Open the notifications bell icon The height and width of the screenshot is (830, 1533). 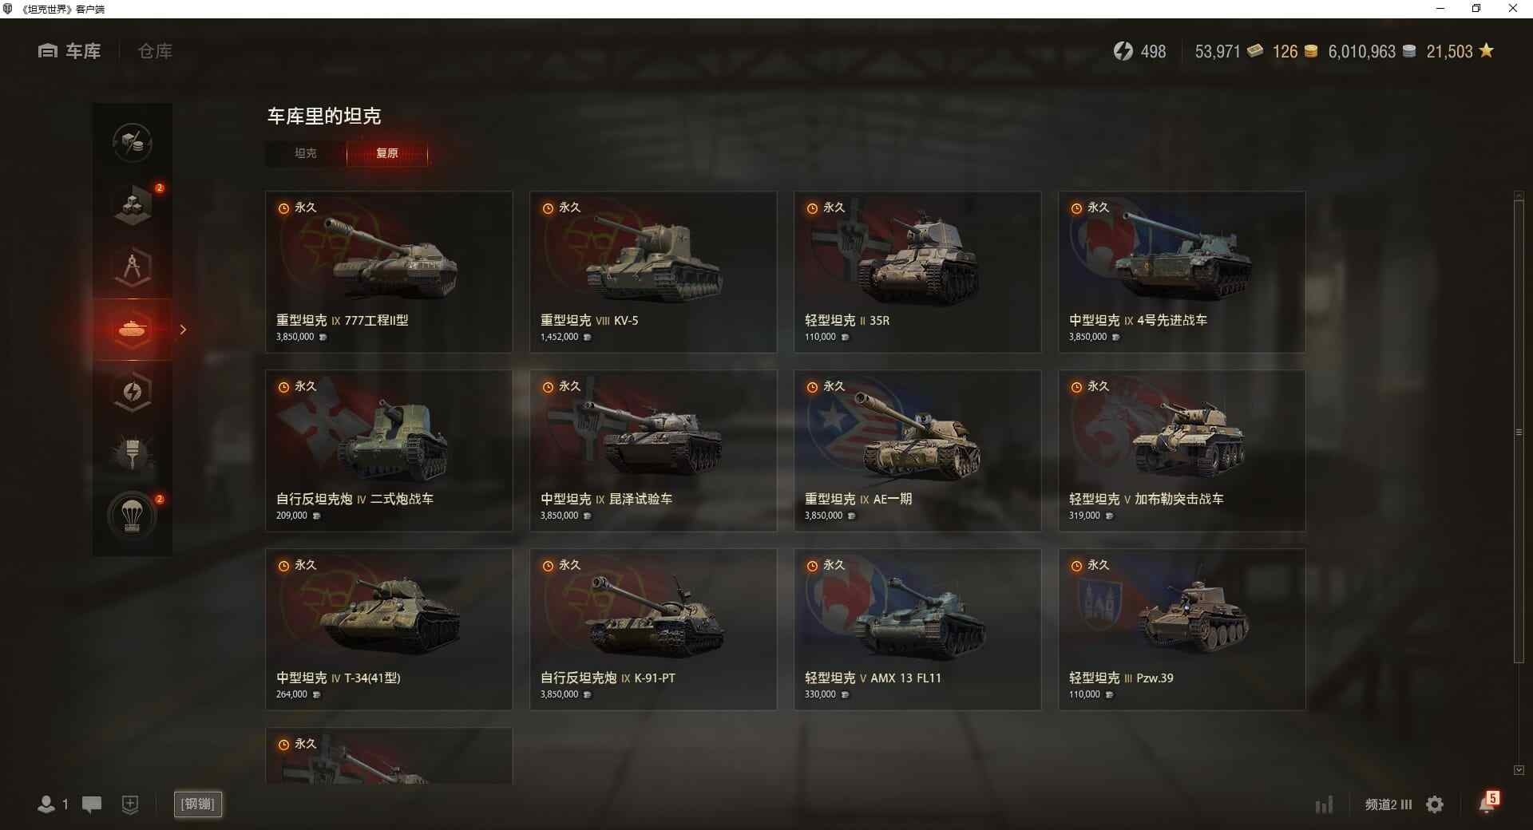pyautogui.click(x=1487, y=803)
